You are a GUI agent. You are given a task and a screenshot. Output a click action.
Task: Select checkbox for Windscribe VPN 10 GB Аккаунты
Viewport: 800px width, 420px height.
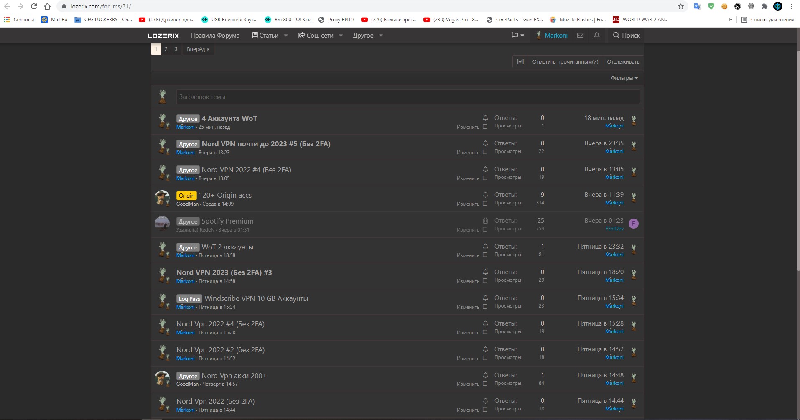point(485,306)
